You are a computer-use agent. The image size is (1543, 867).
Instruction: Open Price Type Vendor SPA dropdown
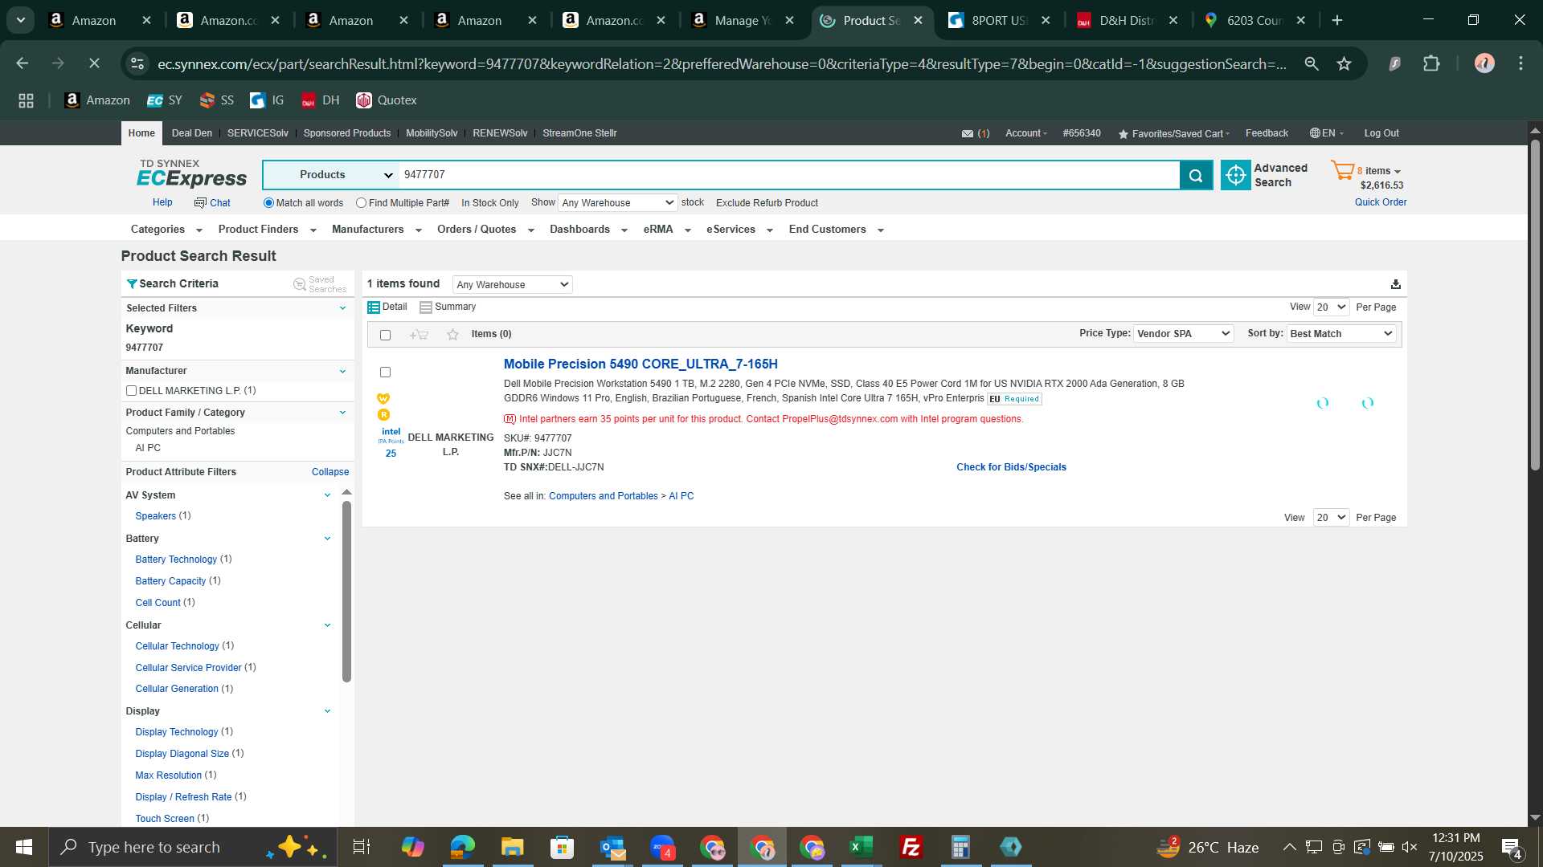1183,334
